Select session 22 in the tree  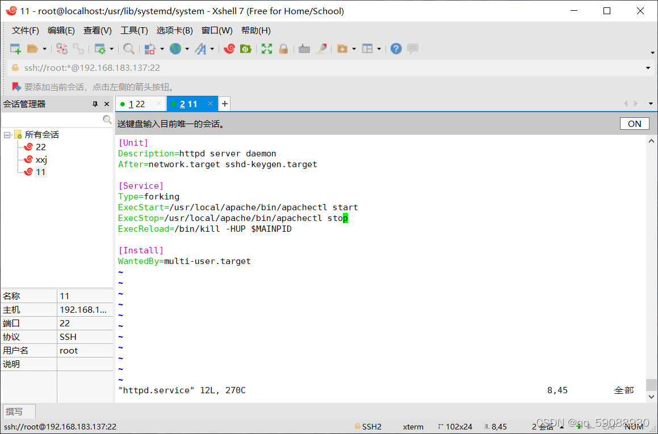coord(41,147)
